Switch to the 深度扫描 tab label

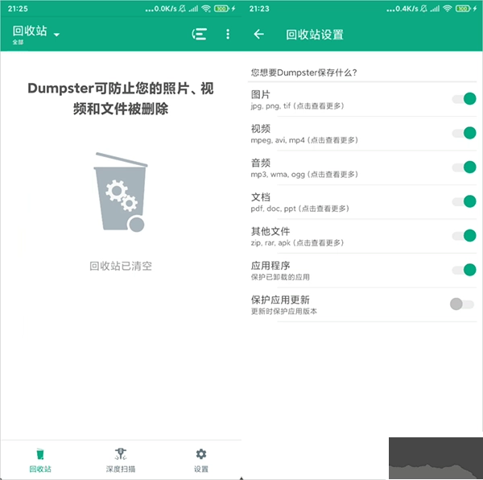tap(121, 469)
